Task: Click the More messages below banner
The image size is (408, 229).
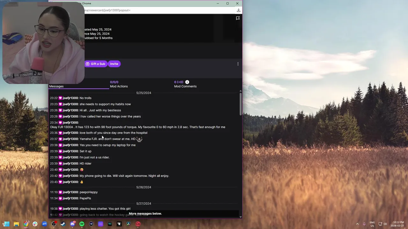Action: [145, 214]
